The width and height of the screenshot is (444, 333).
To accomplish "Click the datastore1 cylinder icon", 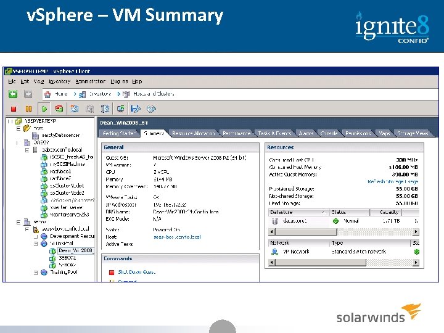I will [x=274, y=221].
